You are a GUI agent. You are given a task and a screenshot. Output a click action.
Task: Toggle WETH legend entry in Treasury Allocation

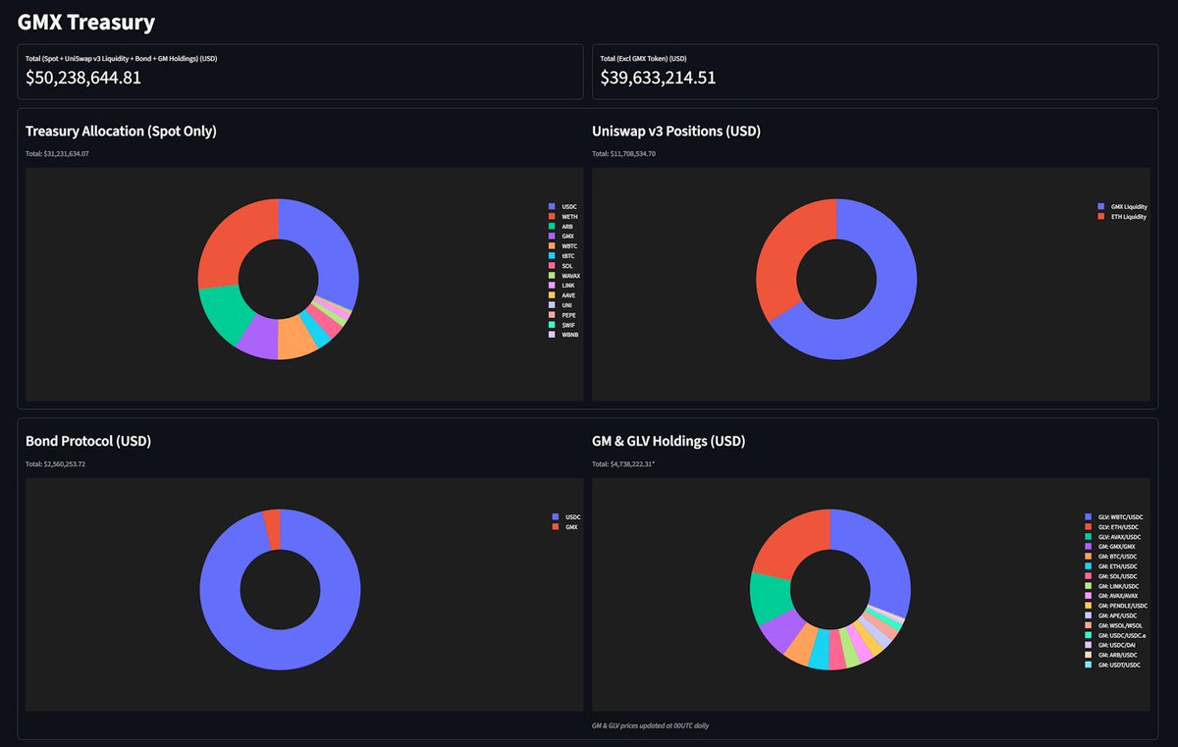[564, 216]
